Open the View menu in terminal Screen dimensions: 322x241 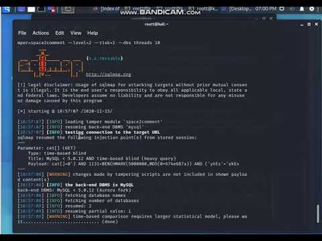pyautogui.click(x=76, y=33)
